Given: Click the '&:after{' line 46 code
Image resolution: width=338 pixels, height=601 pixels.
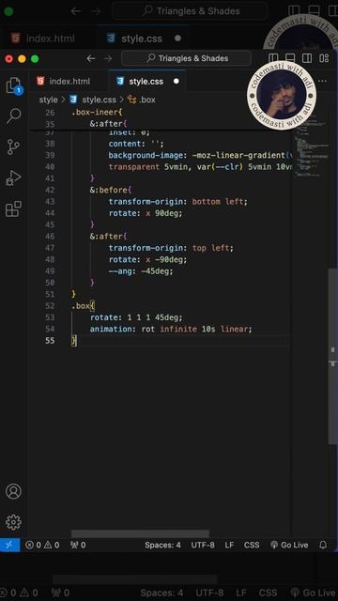Looking at the screenshot, I should click(x=108, y=236).
